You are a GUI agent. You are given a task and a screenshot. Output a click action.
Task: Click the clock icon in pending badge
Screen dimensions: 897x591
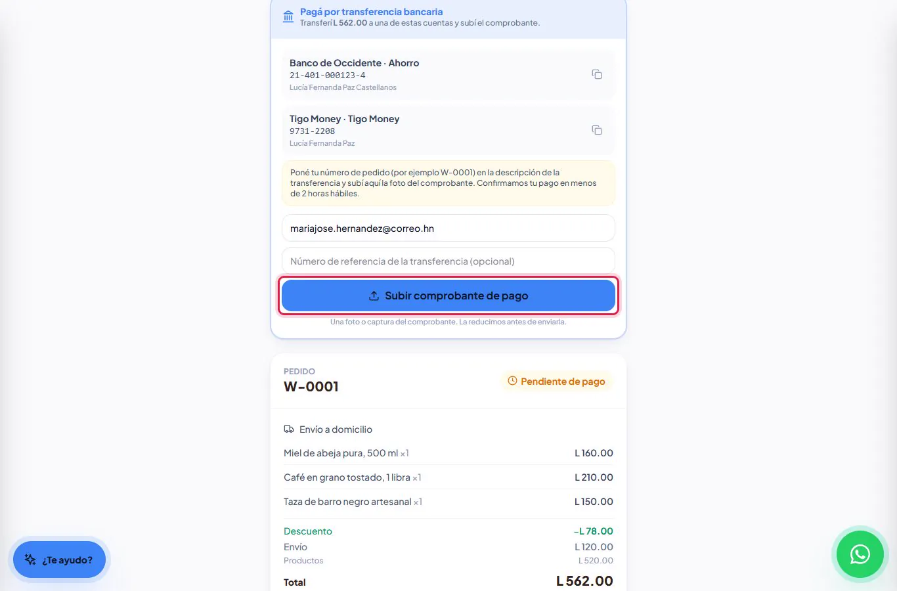(x=512, y=381)
